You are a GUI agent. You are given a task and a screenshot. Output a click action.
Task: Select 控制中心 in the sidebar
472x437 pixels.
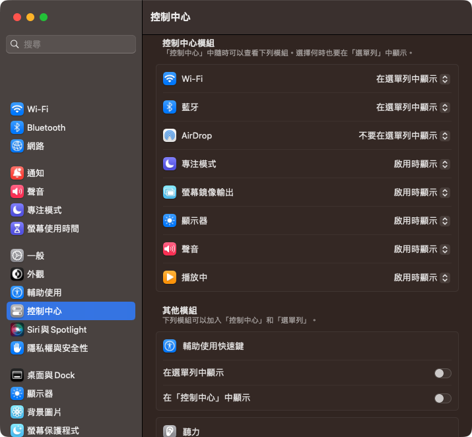[x=71, y=311]
